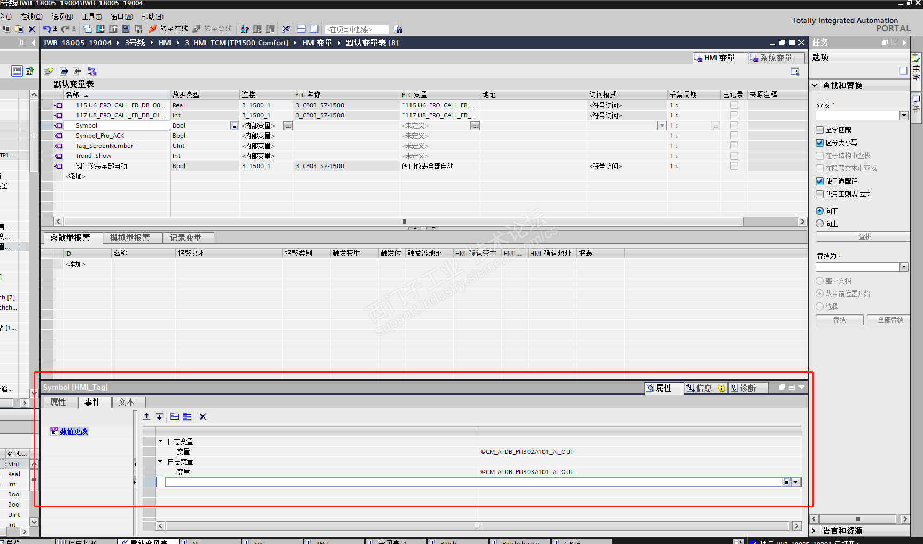Click the paste icon in main toolbar
This screenshot has height=544, width=923.
click(19, 29)
